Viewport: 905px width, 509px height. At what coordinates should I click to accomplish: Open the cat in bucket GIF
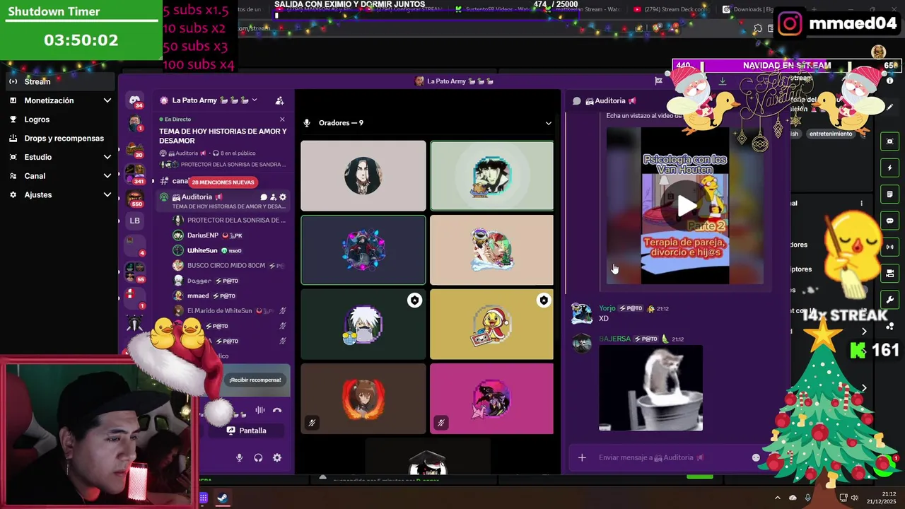click(x=650, y=388)
